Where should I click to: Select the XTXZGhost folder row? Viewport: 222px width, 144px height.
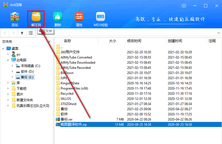(x=138, y=104)
